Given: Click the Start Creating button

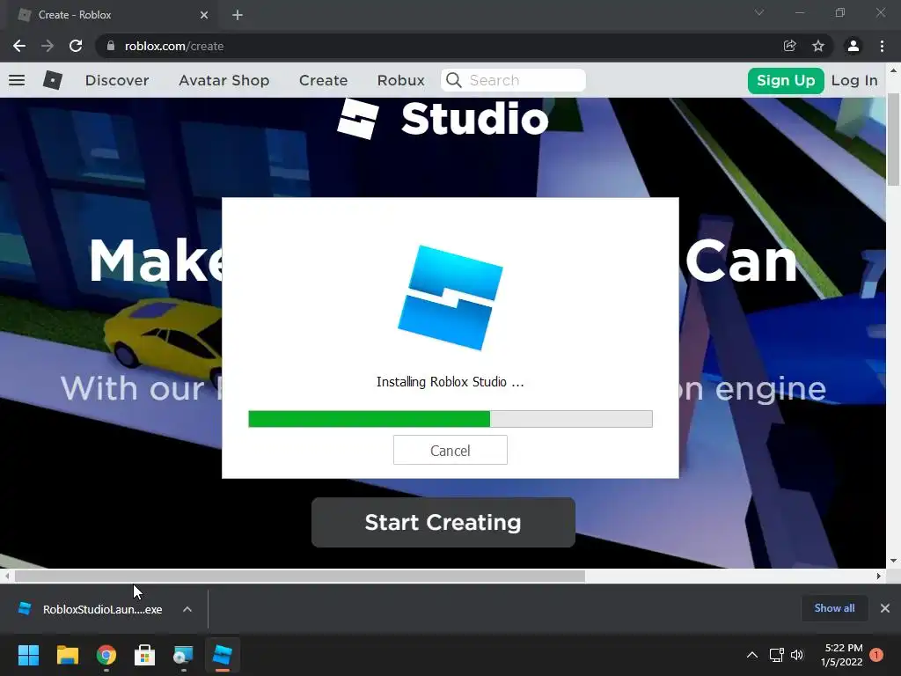Looking at the screenshot, I should [x=443, y=522].
